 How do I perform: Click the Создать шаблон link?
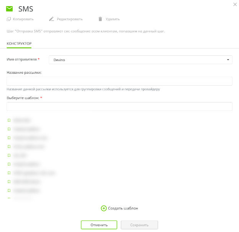[x=119, y=208]
